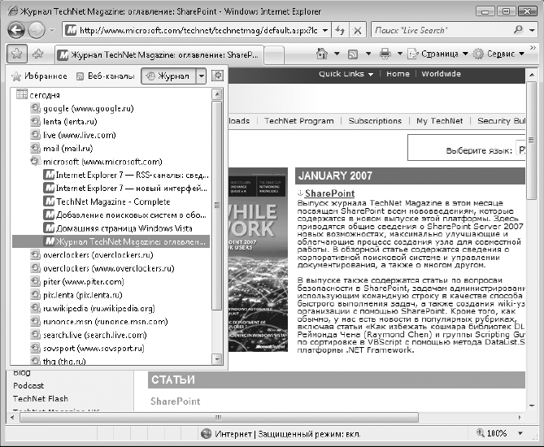
Task: Open the Журнал sort dropdown arrow
Action: pyautogui.click(x=201, y=76)
